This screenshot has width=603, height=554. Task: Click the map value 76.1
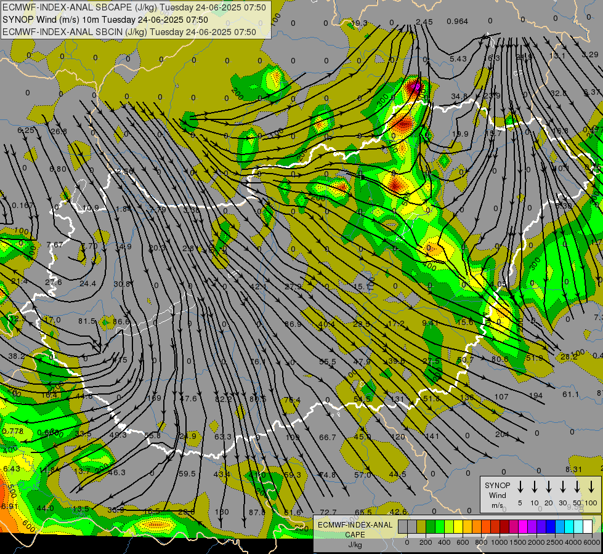point(257,362)
